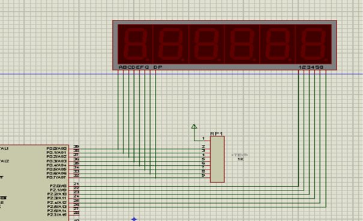363x221 pixels.
Task: Click the 123456 digit-select pin labels
Action: (311, 67)
